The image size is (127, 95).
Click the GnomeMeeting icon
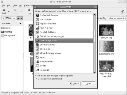pyautogui.click(x=38, y=45)
